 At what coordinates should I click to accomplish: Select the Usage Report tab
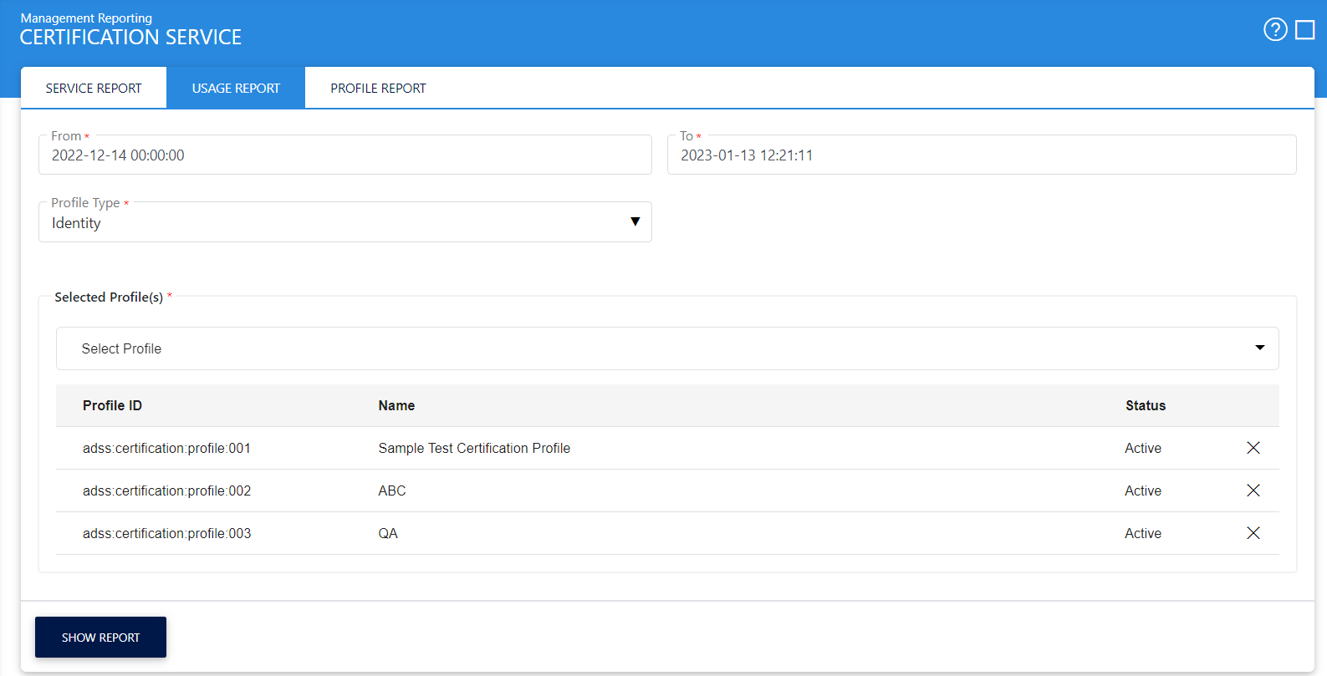[236, 88]
